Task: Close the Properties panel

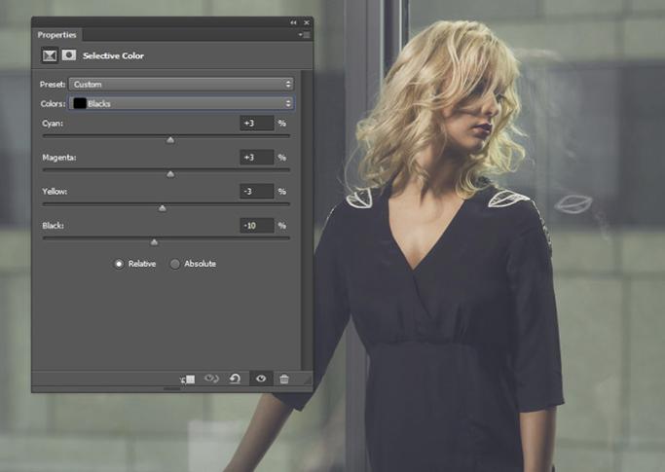Action: coord(307,21)
